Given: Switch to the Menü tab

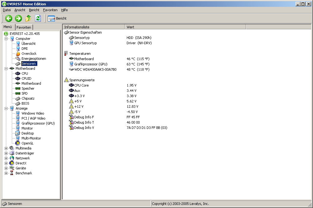Looking at the screenshot, I should click(x=8, y=27).
